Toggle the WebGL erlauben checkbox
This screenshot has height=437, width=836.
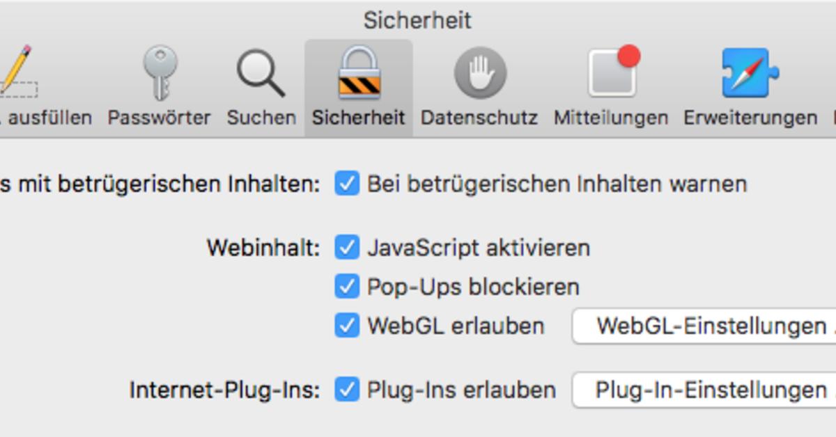[x=347, y=326]
